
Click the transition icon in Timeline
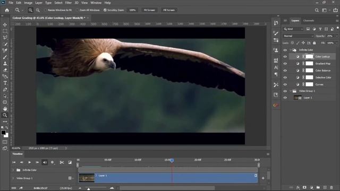[x=70, y=162]
